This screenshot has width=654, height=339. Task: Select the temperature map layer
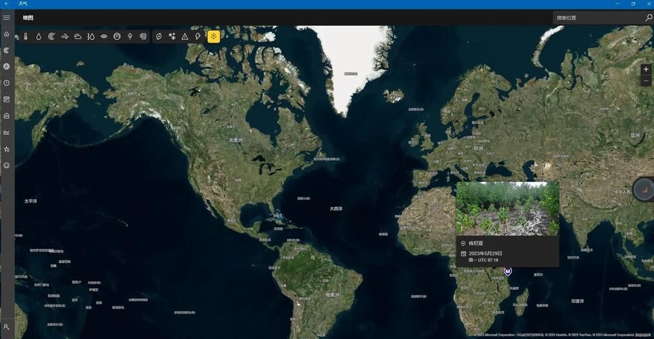coord(26,37)
